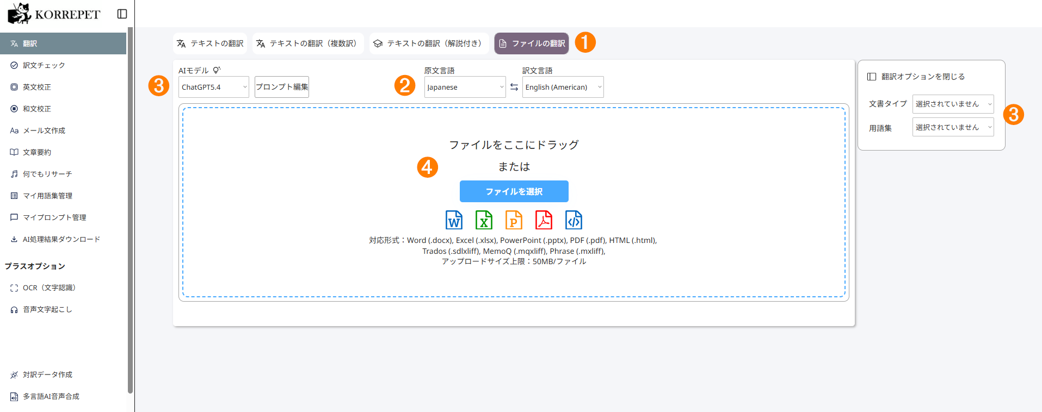Click the HTML code file icon

coord(574,220)
